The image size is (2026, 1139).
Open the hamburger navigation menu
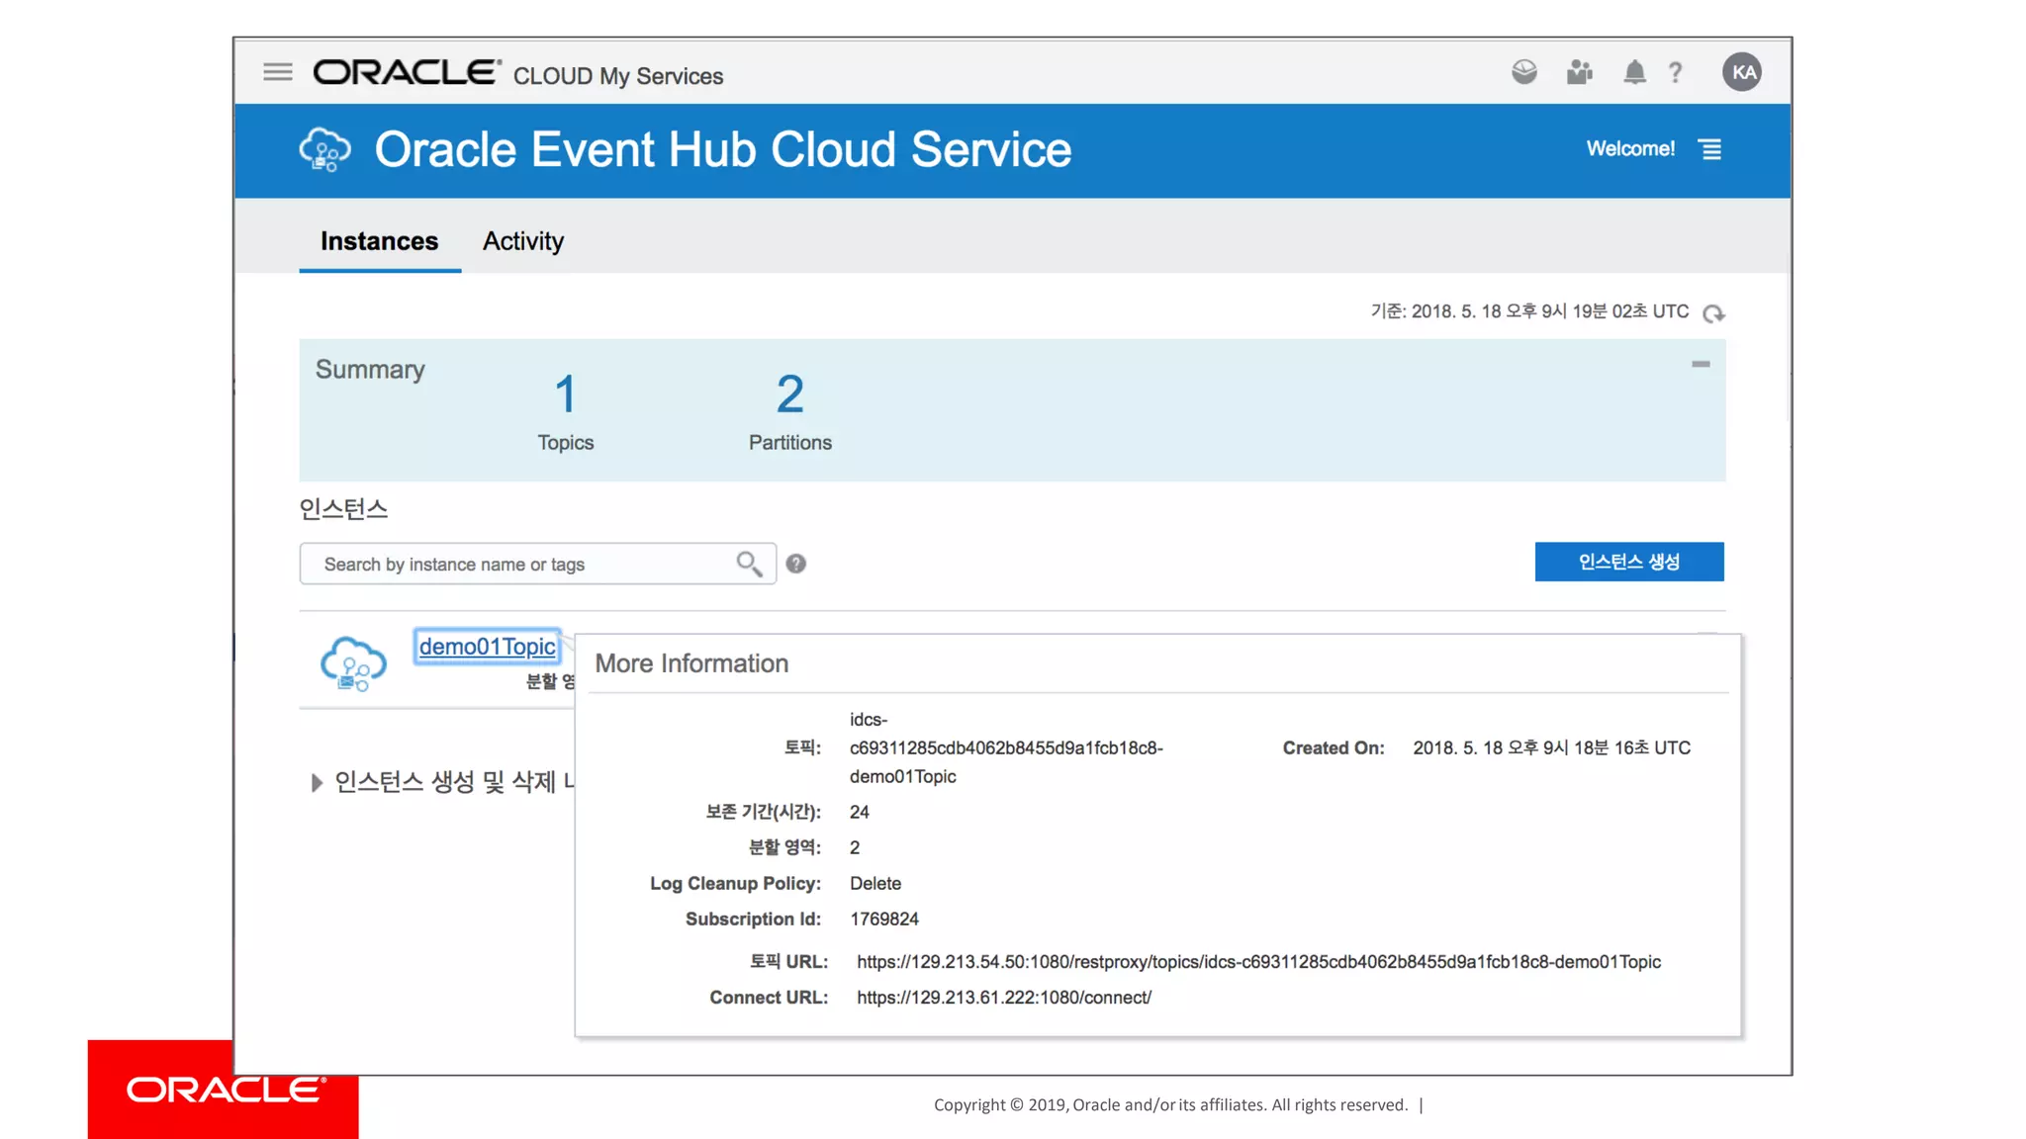[278, 72]
